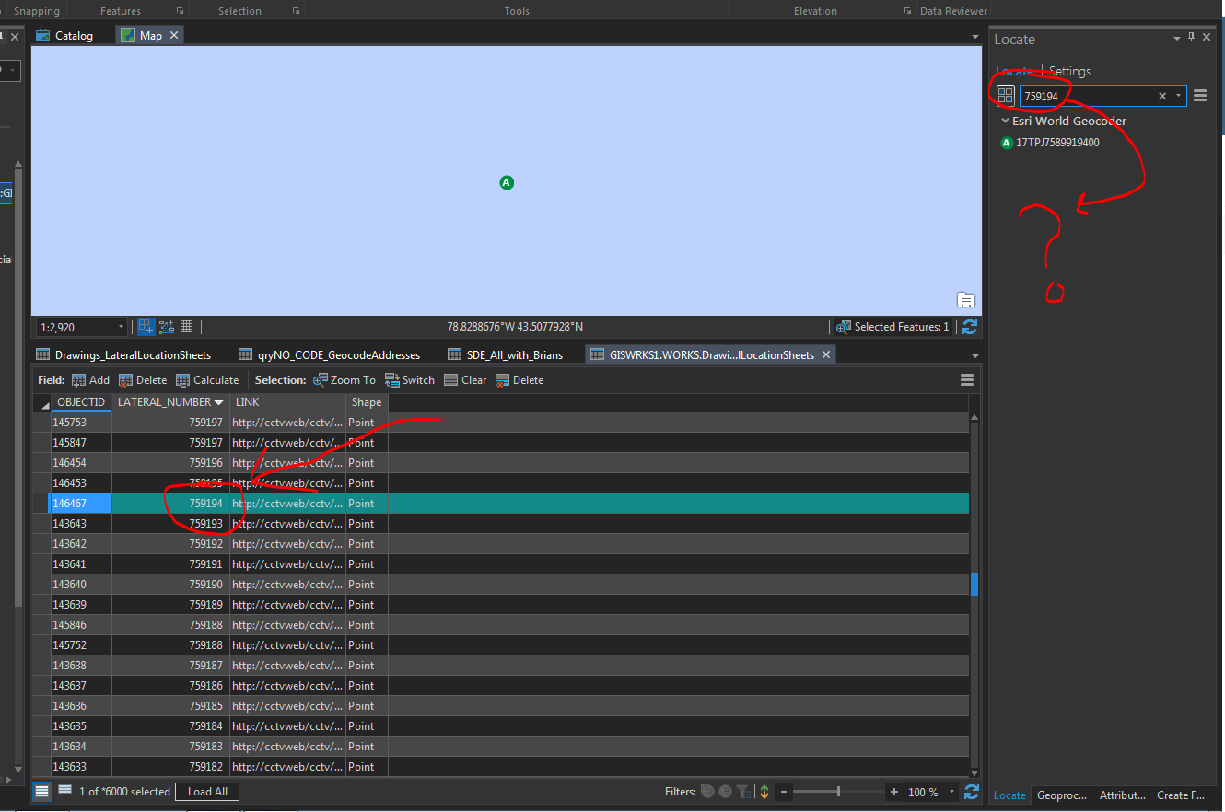Open the pop-up folder icon on the map
1225x812 pixels.
[x=965, y=299]
